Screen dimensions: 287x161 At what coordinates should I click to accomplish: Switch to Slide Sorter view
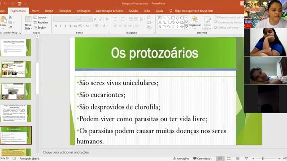(229, 158)
